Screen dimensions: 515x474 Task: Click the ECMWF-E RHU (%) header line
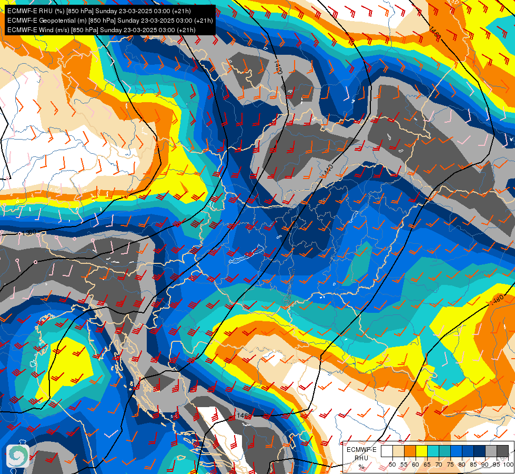coord(99,11)
